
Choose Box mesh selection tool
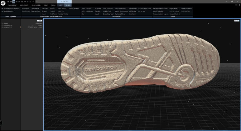pos(83,14)
